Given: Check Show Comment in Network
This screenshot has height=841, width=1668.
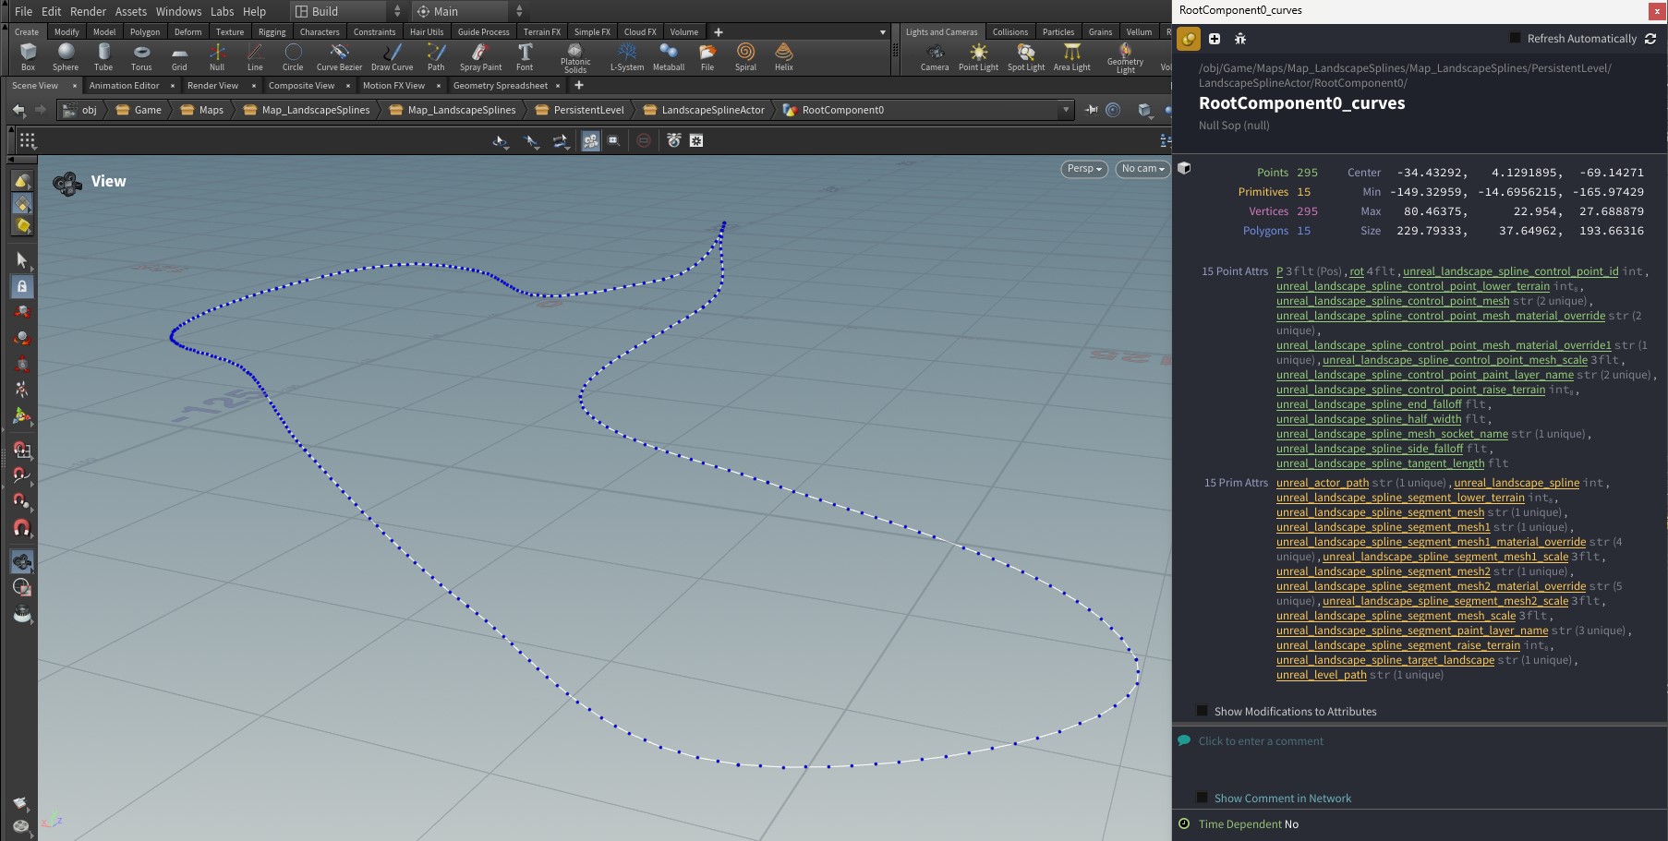Looking at the screenshot, I should point(1203,798).
